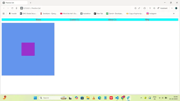This screenshot has height=101, width=180.
Task: Bookmark this page with the star icon
Action: 135,8
